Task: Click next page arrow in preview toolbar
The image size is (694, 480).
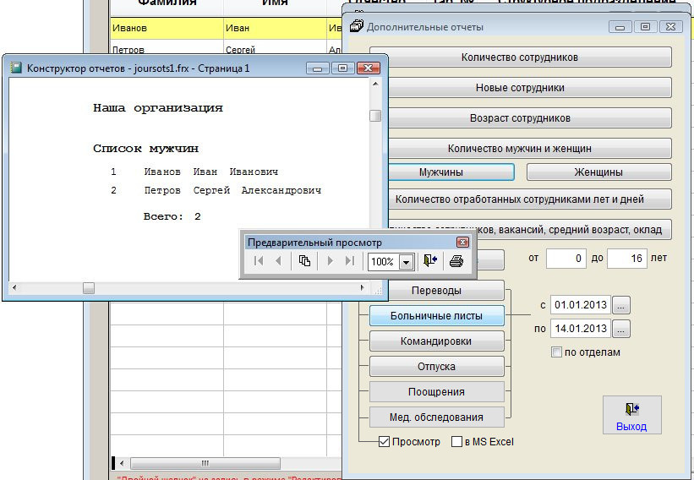Action: [x=331, y=262]
